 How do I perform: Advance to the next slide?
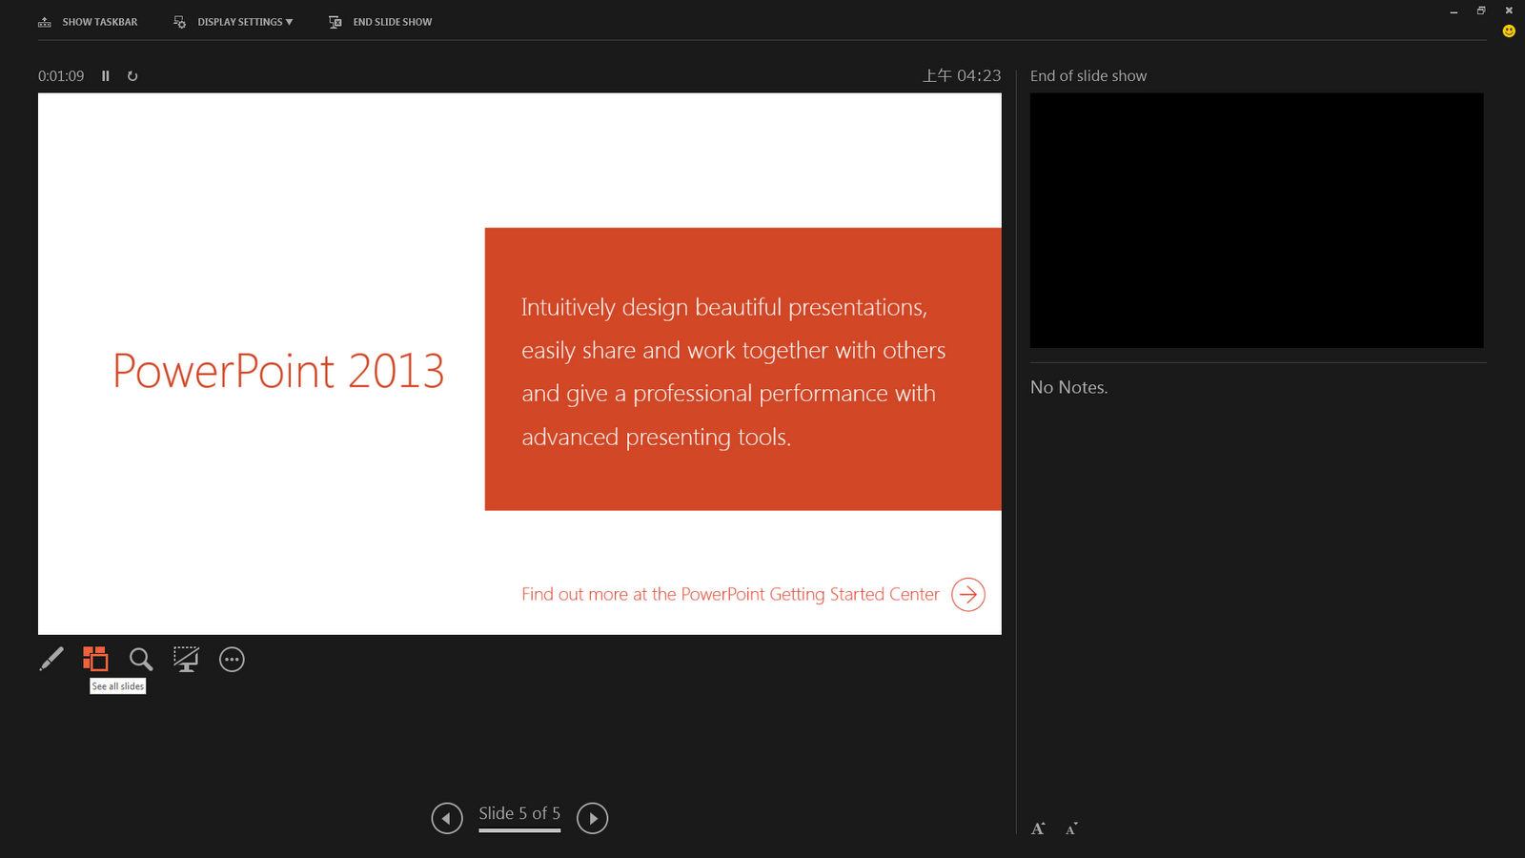click(592, 818)
